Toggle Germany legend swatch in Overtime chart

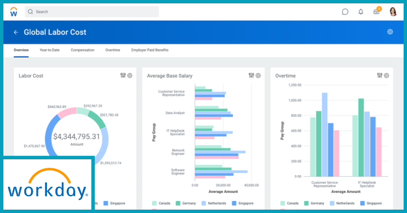pyautogui.click(x=306, y=203)
